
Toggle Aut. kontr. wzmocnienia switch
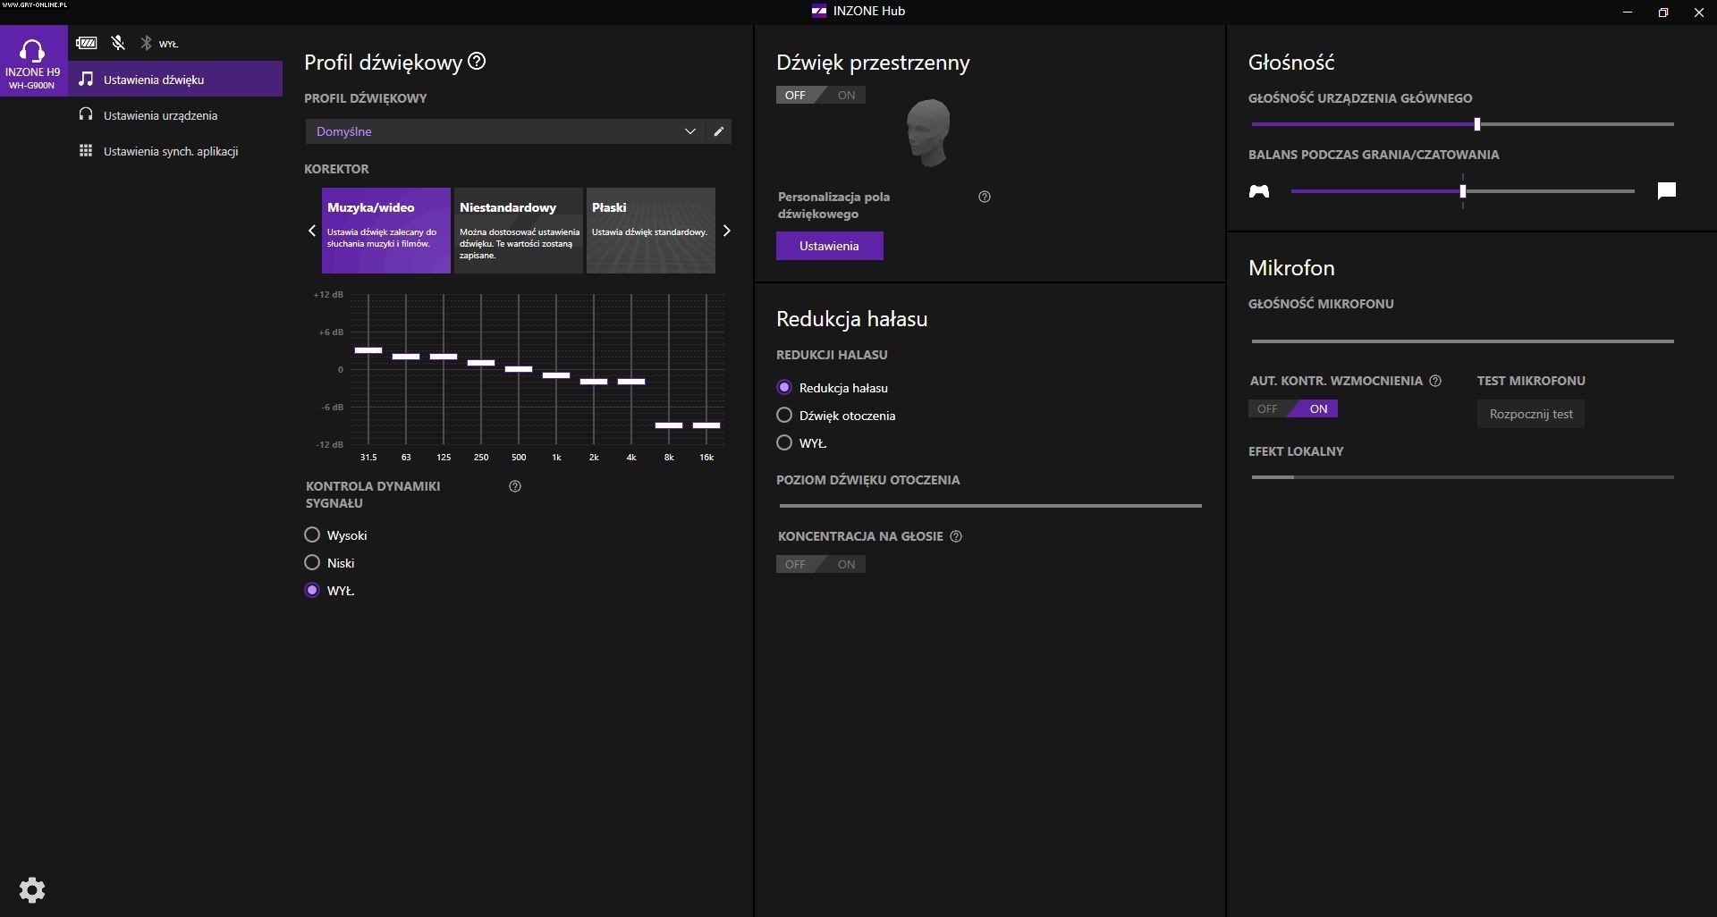pyautogui.click(x=1292, y=409)
